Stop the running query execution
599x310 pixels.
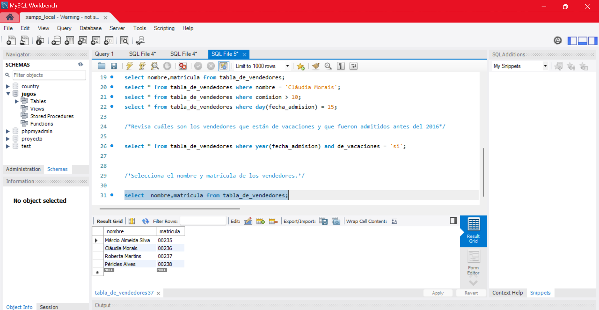(168, 66)
